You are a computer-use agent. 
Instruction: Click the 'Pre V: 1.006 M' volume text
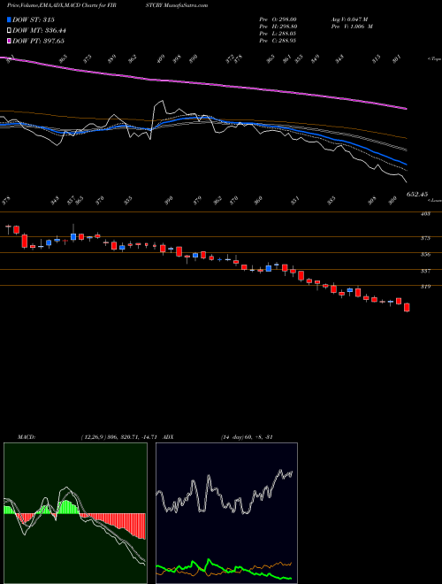click(x=352, y=27)
